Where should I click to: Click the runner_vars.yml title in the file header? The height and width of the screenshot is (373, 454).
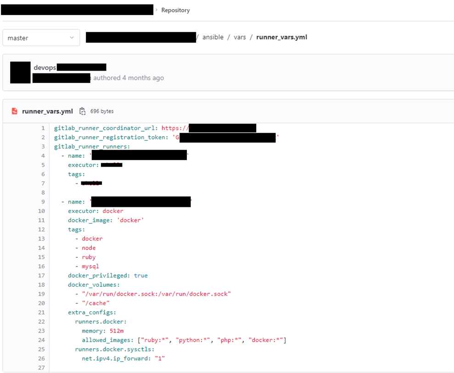pos(47,111)
